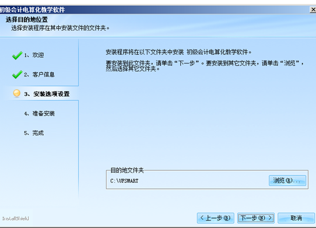This screenshot has width=316, height=228.
Task: Click the 选择目的地位置 heading
Action: pos(27,20)
